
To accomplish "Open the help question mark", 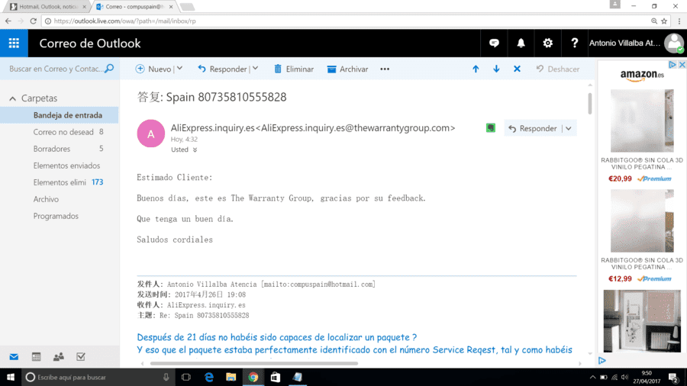I will [574, 43].
